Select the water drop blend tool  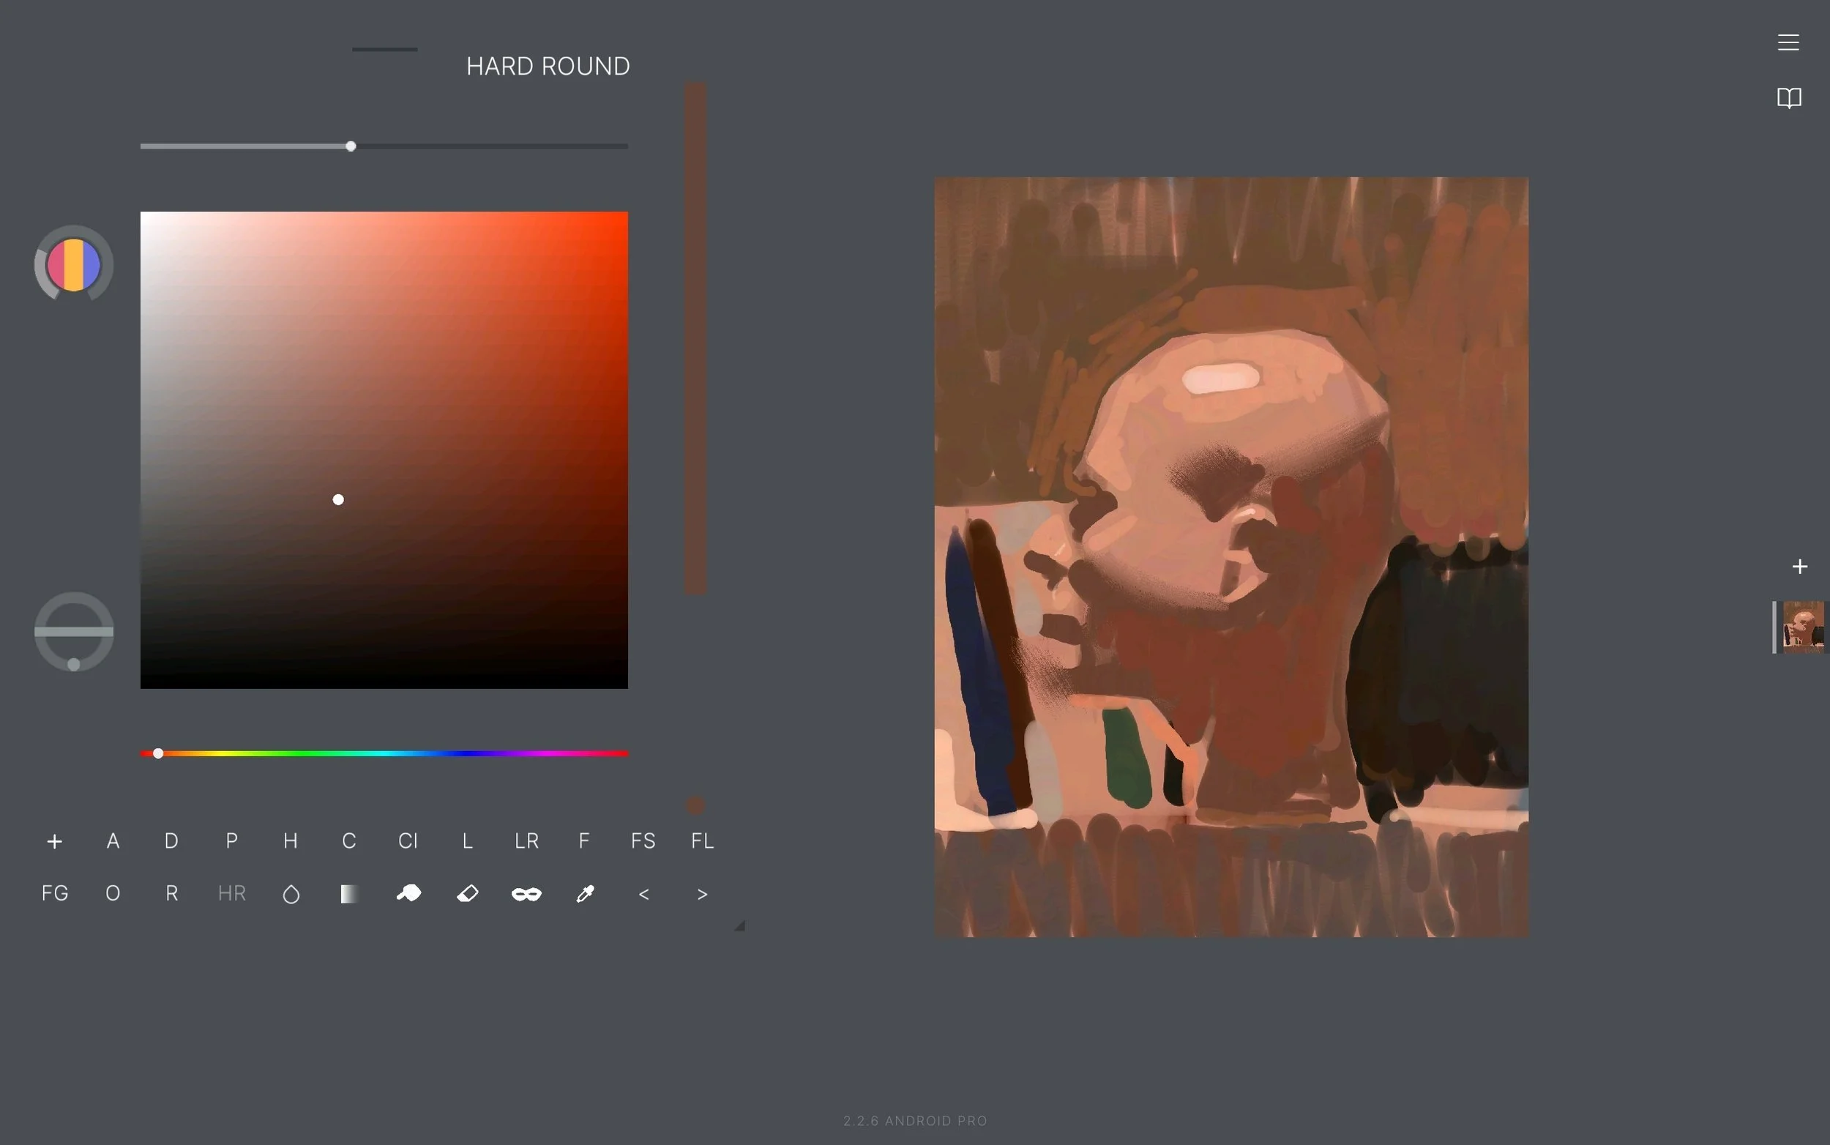(x=291, y=894)
